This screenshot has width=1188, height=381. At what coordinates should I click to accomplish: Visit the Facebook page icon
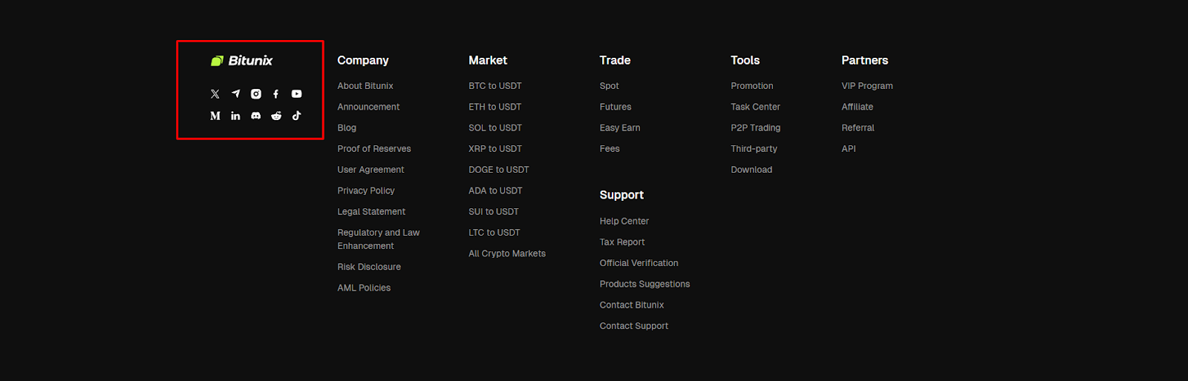[x=276, y=94]
